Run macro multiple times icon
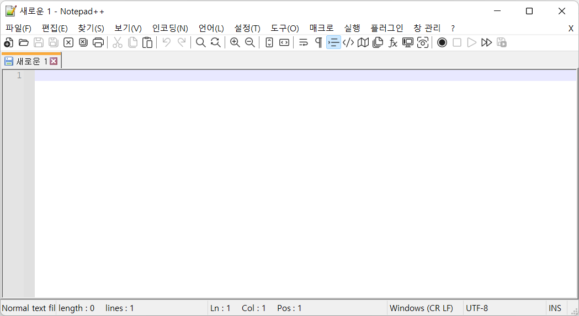 487,43
